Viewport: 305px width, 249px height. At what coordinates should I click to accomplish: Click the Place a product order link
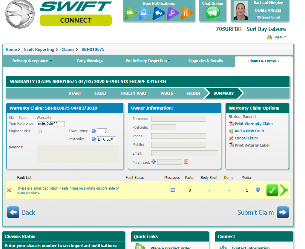click(171, 248)
